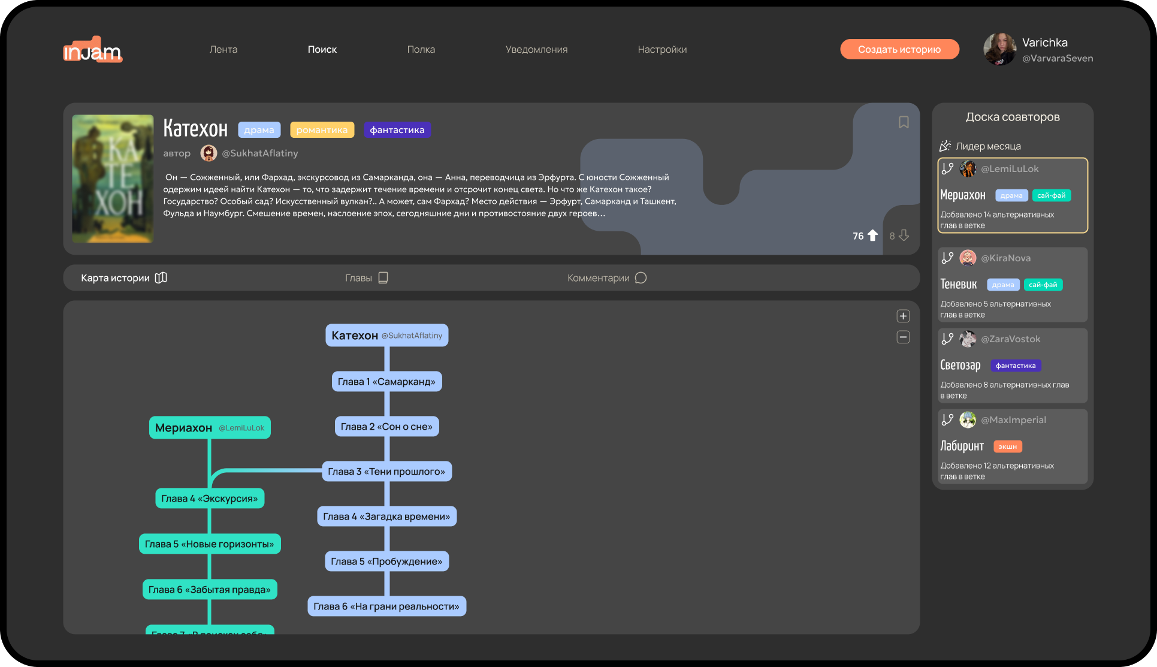The image size is (1157, 667).
Task: Click the branch icon beside @ZaraVostok
Action: (x=947, y=339)
